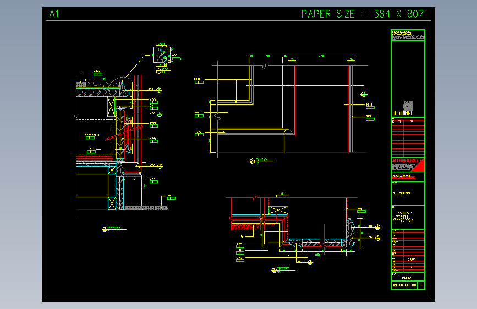Click the red diagonal line crossing left section
Viewport: 477px width, 309px height.
click(x=124, y=133)
